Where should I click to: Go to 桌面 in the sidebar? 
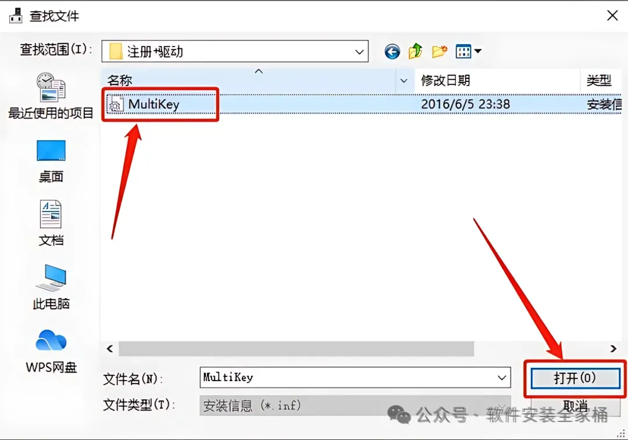point(51,161)
